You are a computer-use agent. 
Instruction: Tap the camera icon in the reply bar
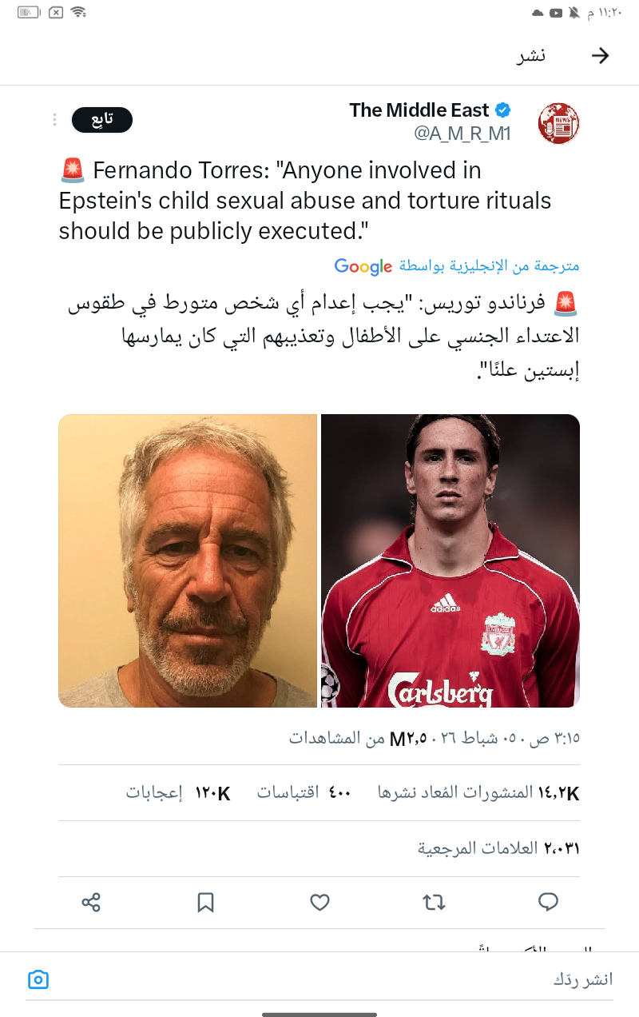(38, 979)
